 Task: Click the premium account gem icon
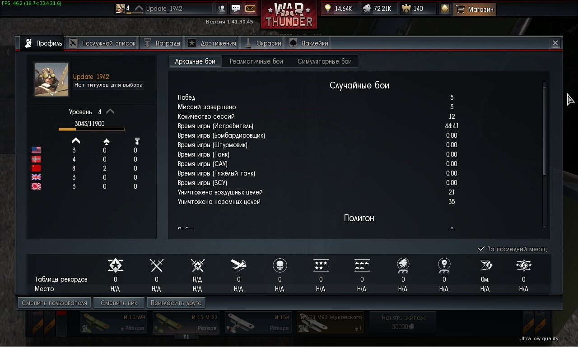(x=445, y=9)
